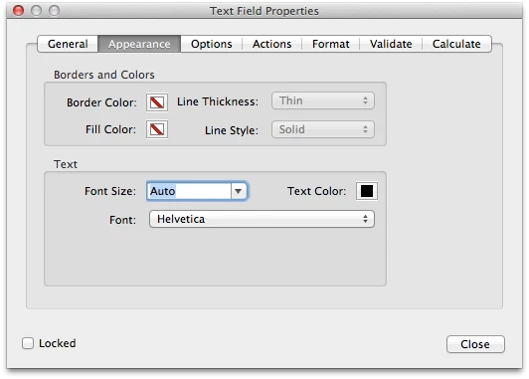The image size is (529, 379).
Task: Switch to the Validate tab
Action: 391,44
